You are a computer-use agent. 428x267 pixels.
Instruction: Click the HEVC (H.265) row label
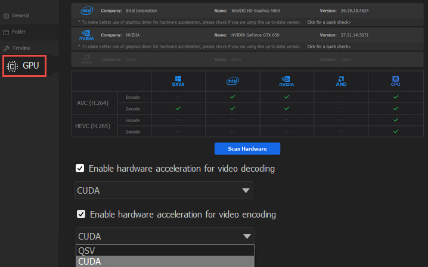[92, 126]
